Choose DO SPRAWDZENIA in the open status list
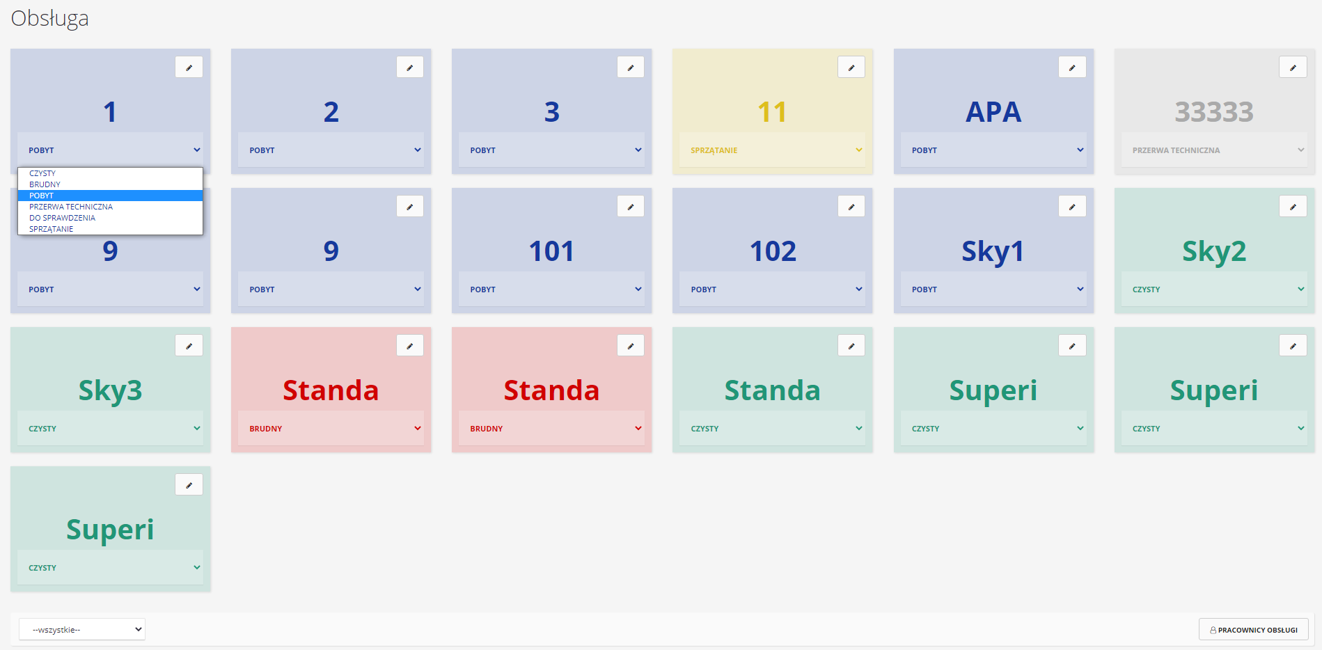Image resolution: width=1322 pixels, height=650 pixels. pos(62,218)
